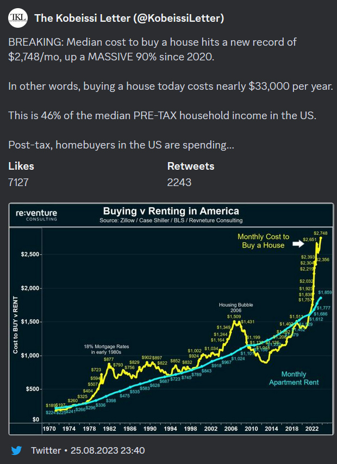Click the 'Buying v Renting in America' chart title
The image size is (337, 464).
point(171,211)
